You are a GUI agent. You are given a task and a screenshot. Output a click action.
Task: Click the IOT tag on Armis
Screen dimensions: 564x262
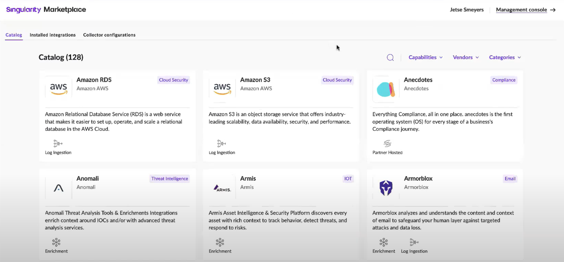point(348,179)
